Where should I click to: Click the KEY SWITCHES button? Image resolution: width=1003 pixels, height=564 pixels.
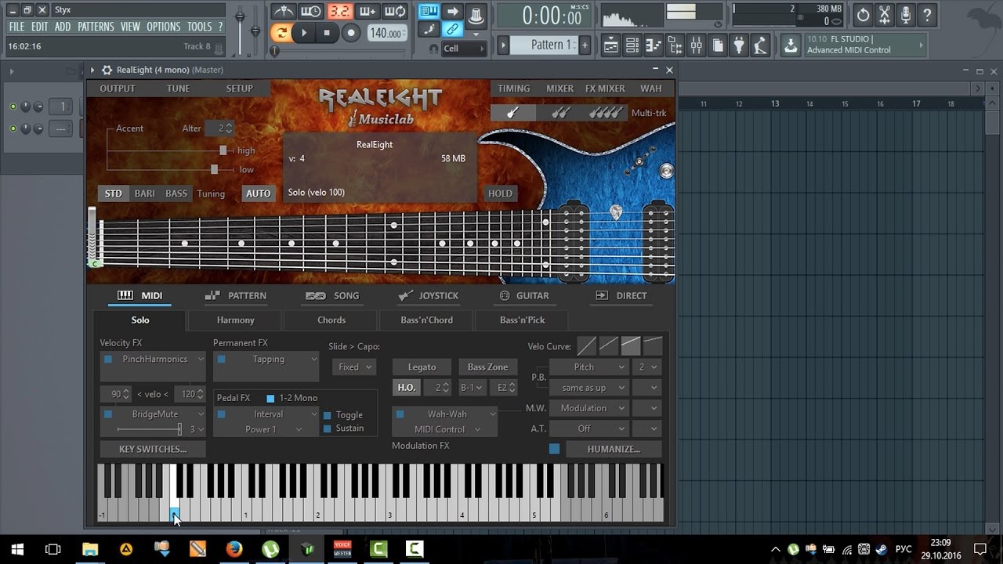click(x=153, y=449)
